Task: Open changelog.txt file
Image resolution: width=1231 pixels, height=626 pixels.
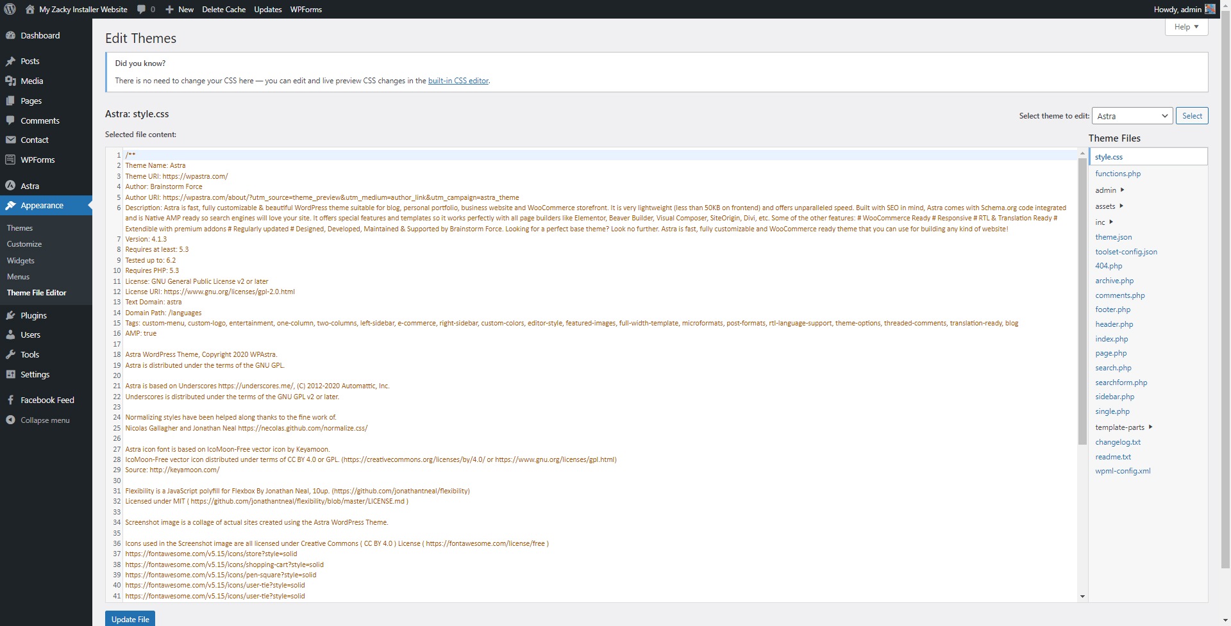Action: 1118,442
